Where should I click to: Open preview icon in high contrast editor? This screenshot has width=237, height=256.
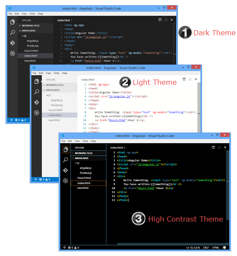coord(219,148)
